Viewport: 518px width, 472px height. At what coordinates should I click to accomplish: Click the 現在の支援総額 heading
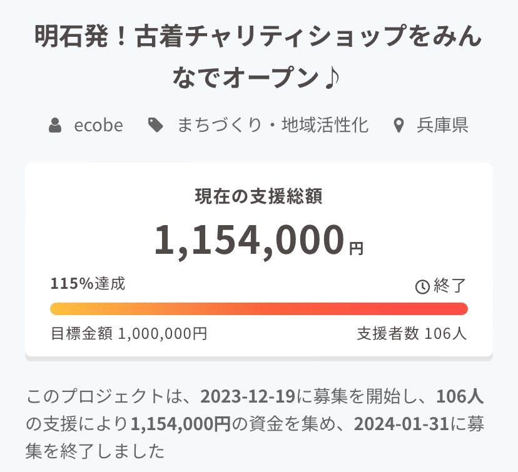coord(258,196)
